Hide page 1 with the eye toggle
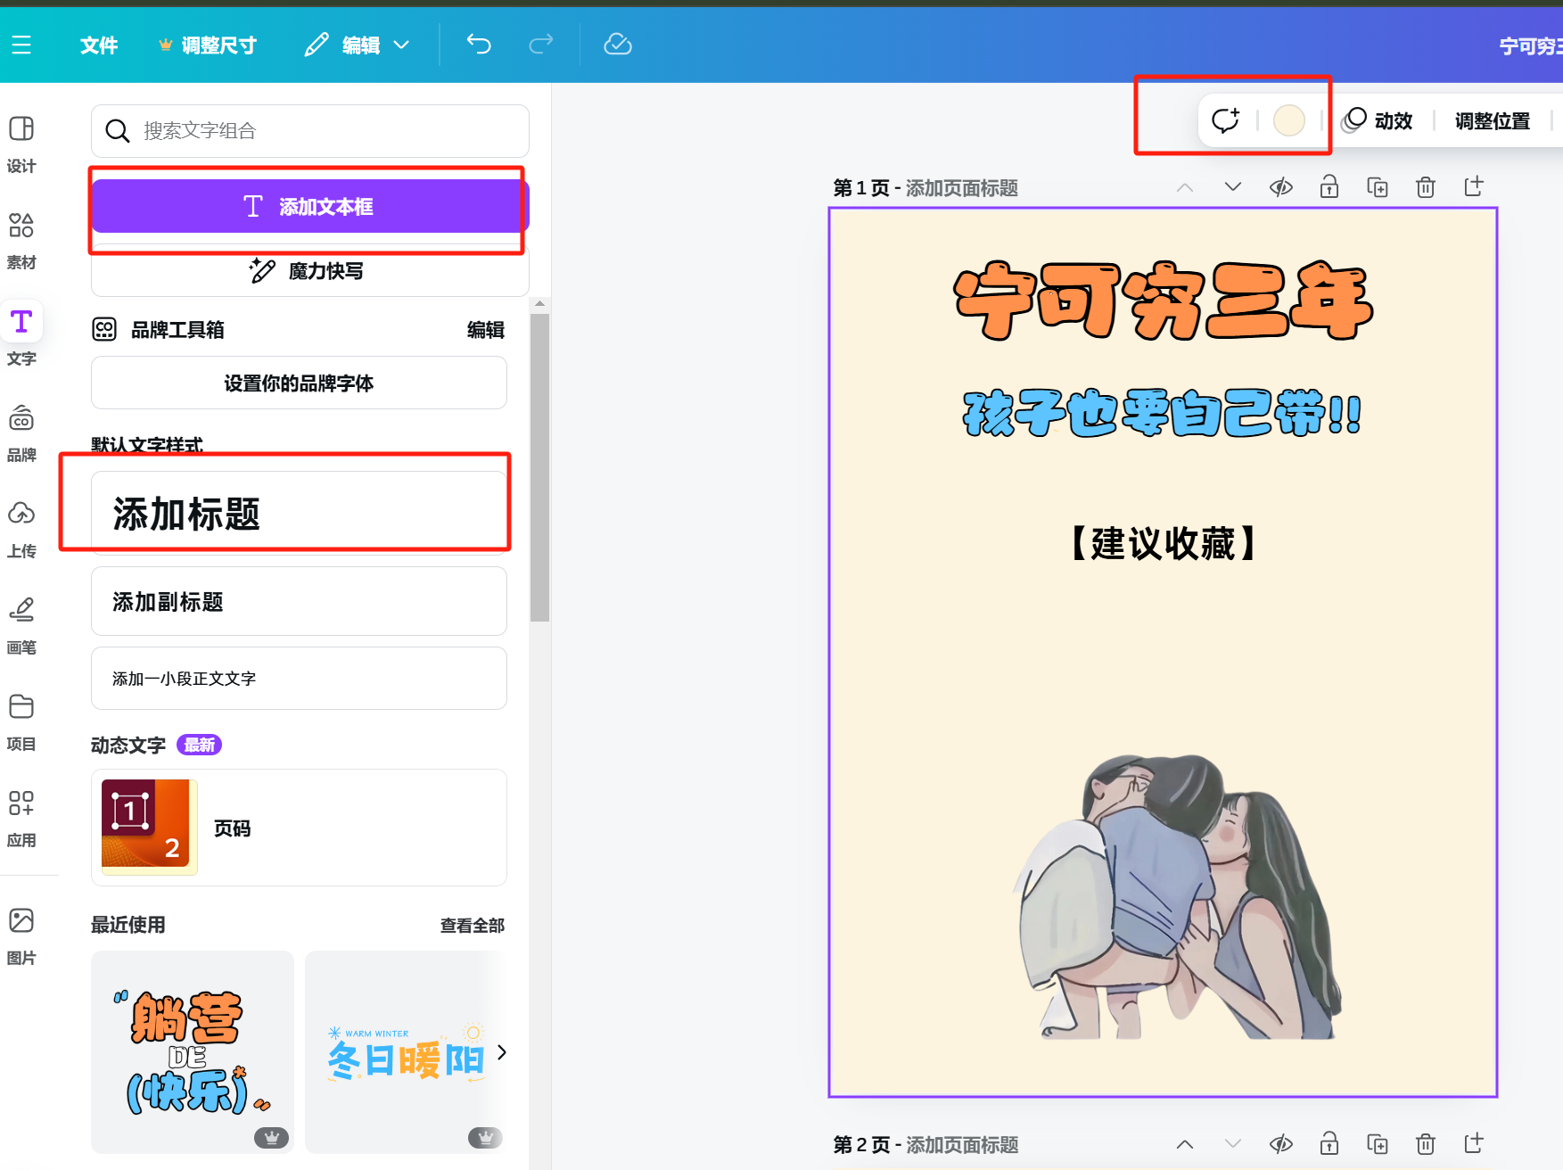This screenshot has height=1170, width=1563. tap(1281, 187)
